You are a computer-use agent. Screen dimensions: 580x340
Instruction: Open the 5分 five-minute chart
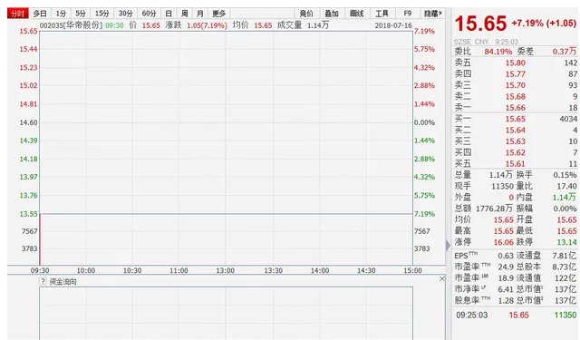point(81,14)
